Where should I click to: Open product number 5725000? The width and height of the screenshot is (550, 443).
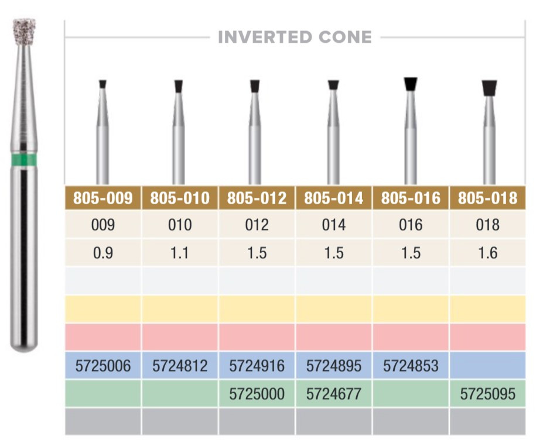257,394
